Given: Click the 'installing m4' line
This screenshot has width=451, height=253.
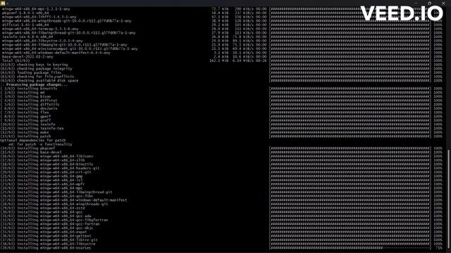Looking at the screenshot, I should click(23, 93).
